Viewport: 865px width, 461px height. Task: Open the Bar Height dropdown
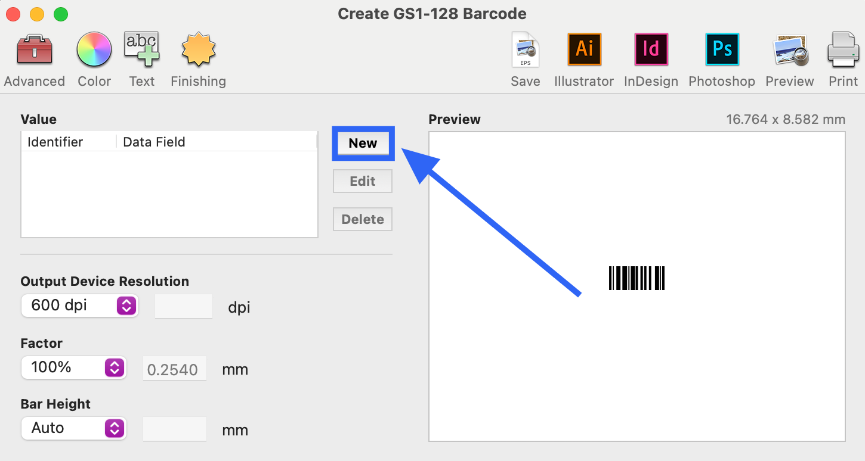[x=73, y=428]
